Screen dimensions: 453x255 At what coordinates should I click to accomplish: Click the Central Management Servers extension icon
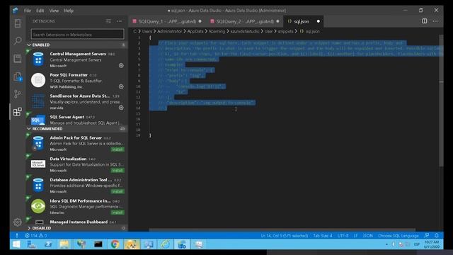(x=38, y=59)
